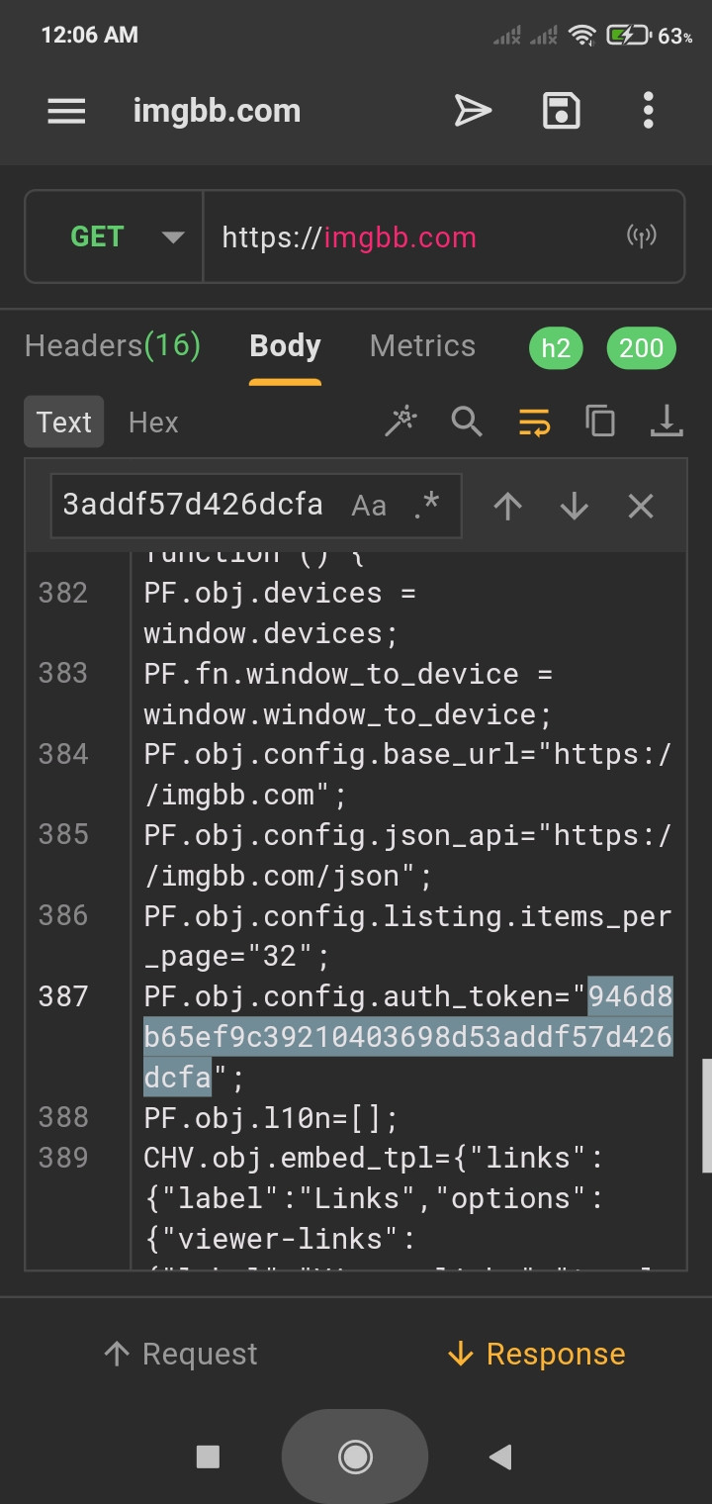712x1504 pixels.
Task: Open the hamburger navigation menu
Action: click(x=66, y=111)
